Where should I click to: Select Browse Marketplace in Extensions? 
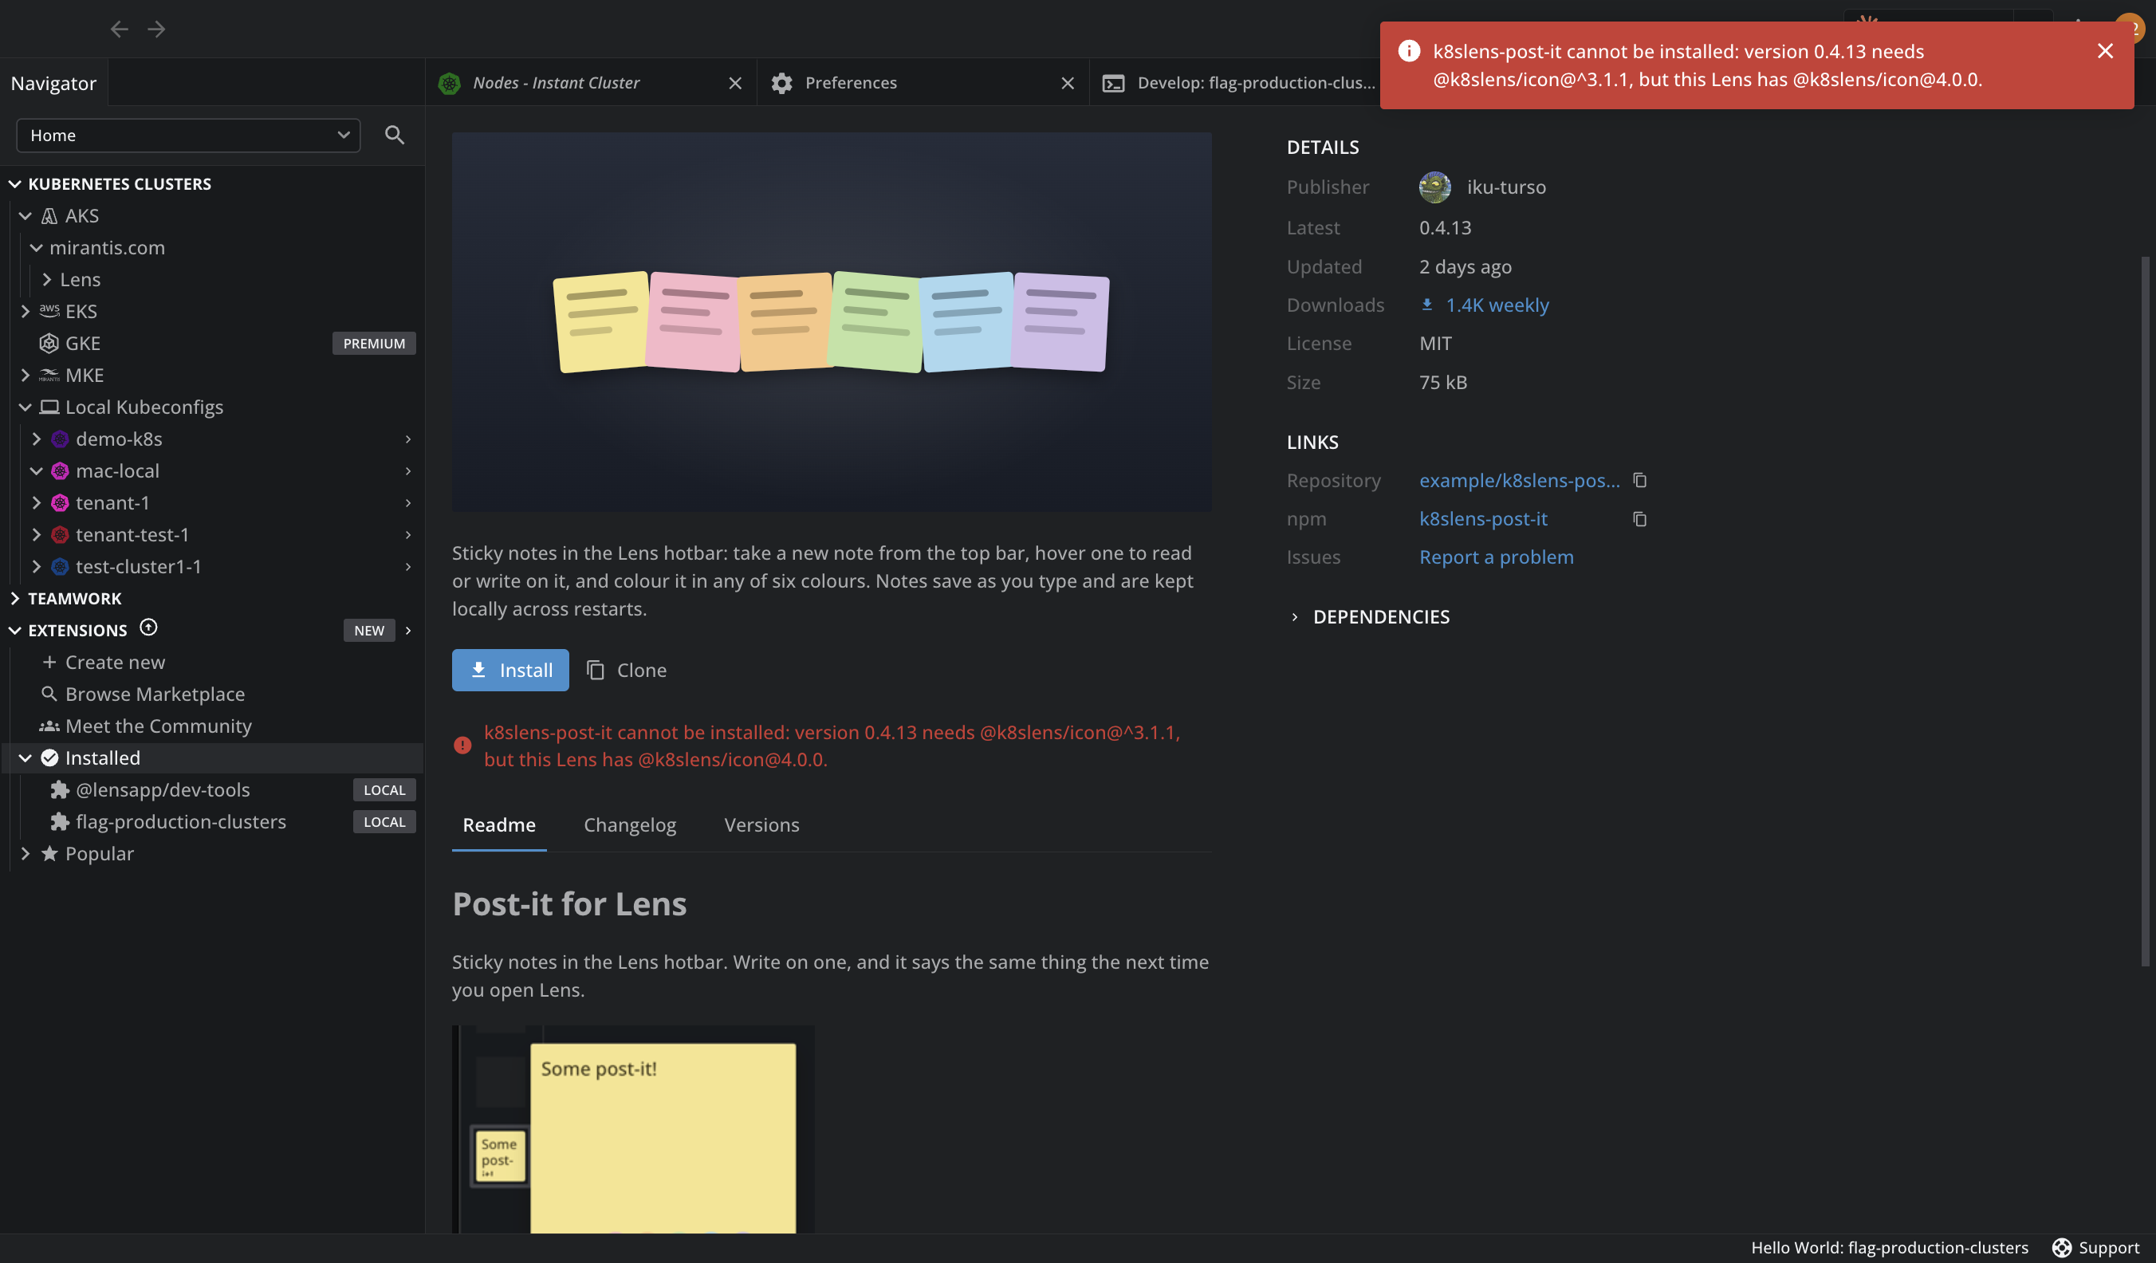[x=155, y=694]
